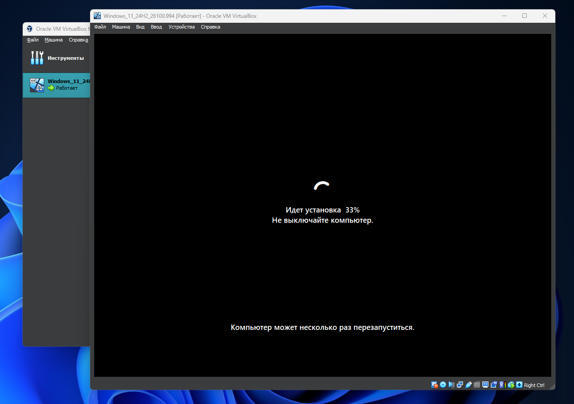The height and width of the screenshot is (404, 574).
Task: Click the shared folders status icon
Action: 477,385
